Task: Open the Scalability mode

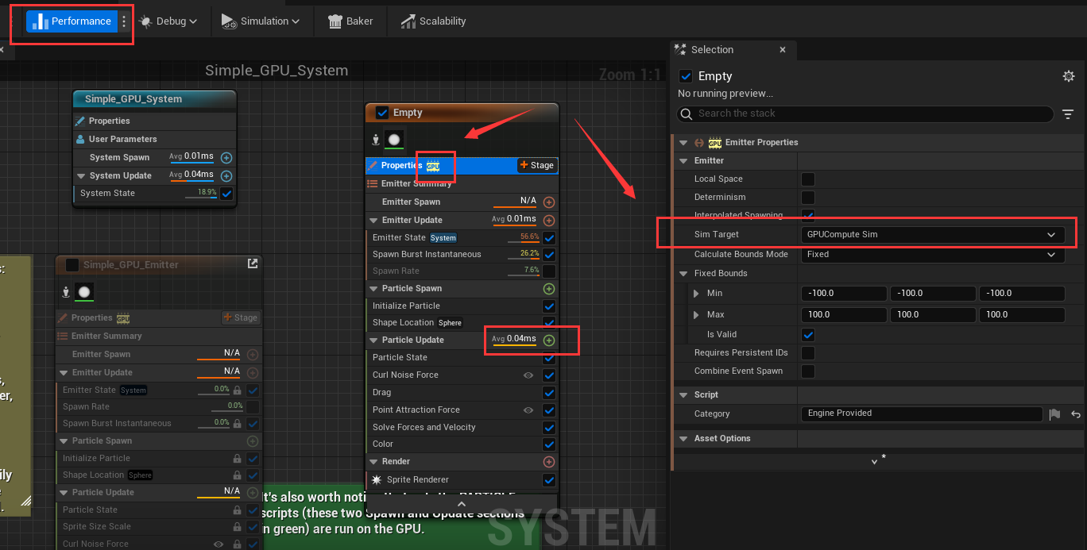Action: [x=433, y=21]
